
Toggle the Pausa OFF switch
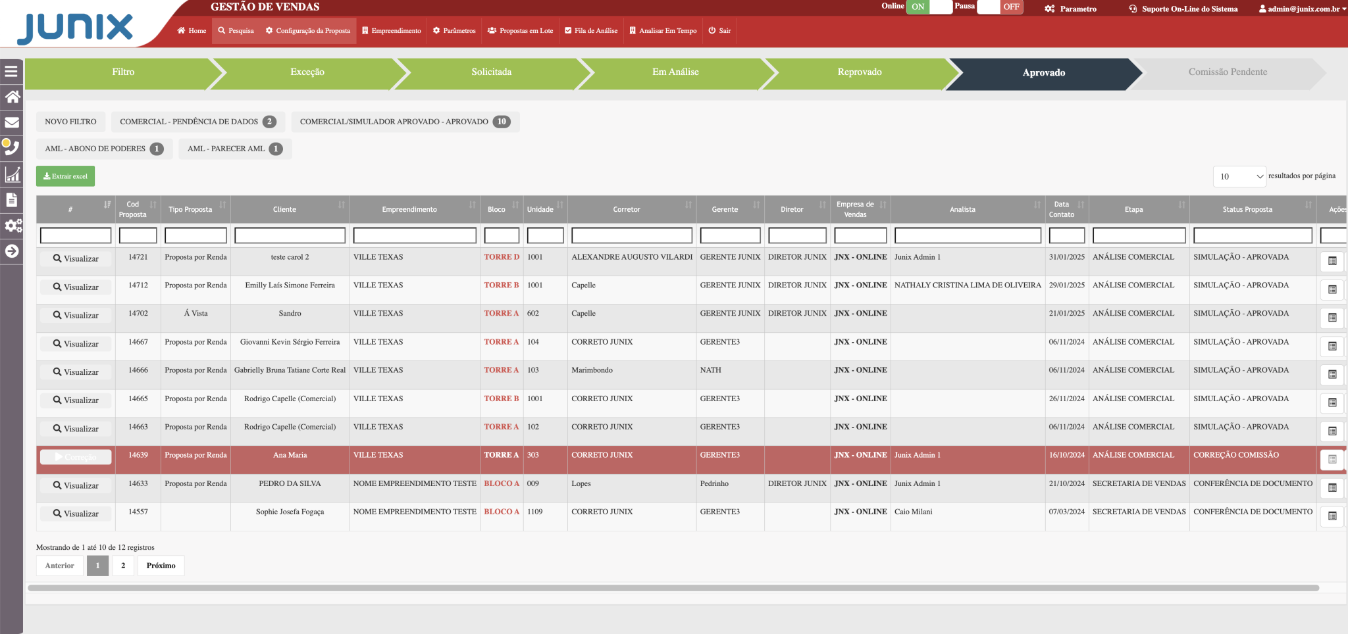coord(1000,7)
